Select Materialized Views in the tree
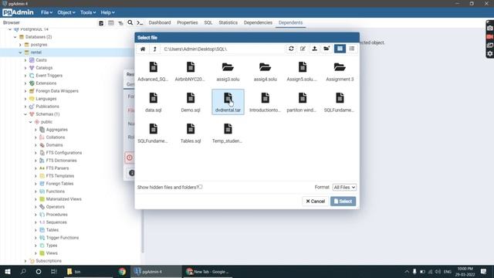This screenshot has width=494, height=278. [x=63, y=199]
